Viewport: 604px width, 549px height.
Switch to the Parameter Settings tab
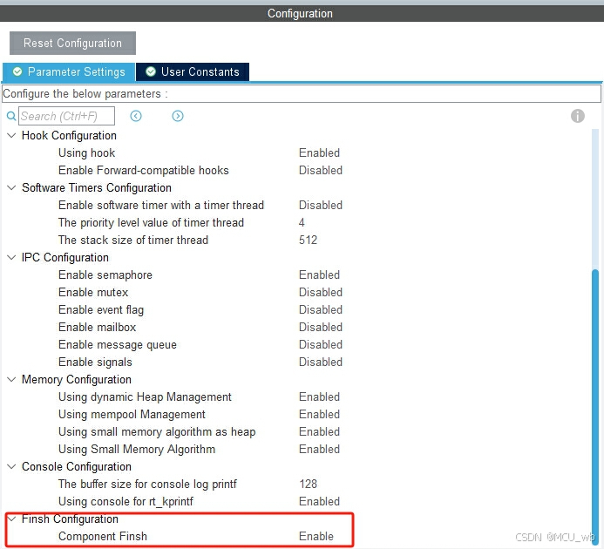[69, 71]
